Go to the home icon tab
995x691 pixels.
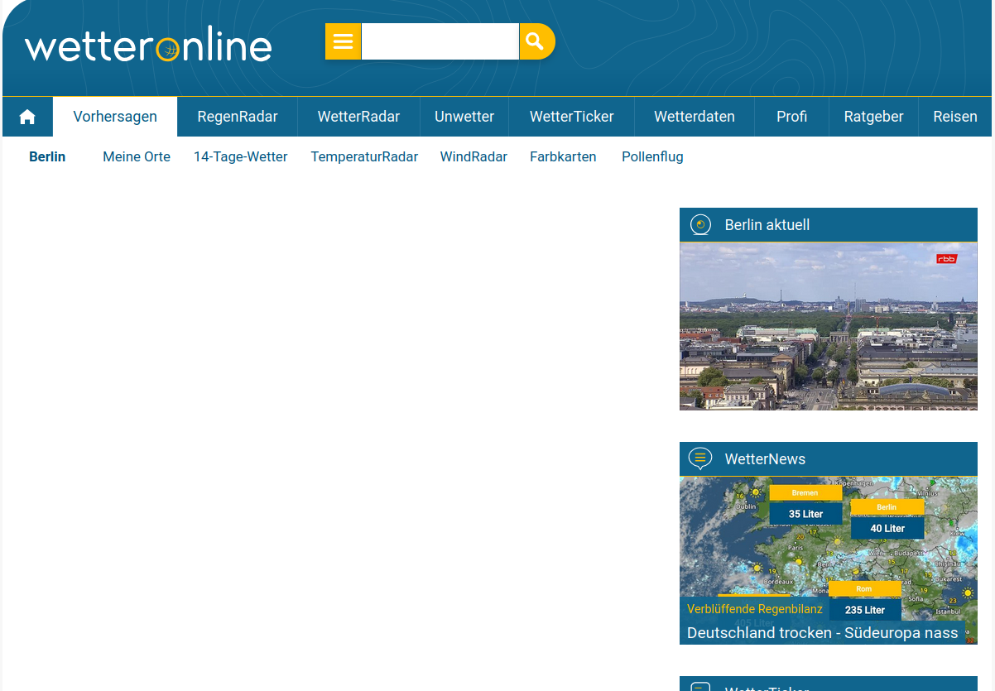click(x=27, y=117)
